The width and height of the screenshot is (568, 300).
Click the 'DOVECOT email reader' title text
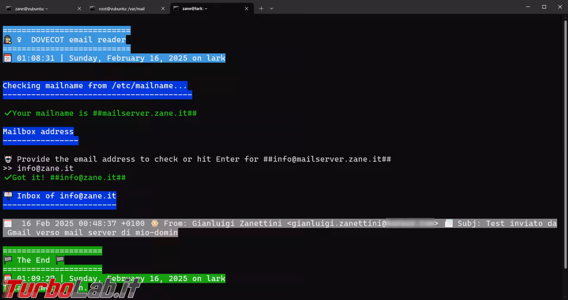tap(78, 40)
